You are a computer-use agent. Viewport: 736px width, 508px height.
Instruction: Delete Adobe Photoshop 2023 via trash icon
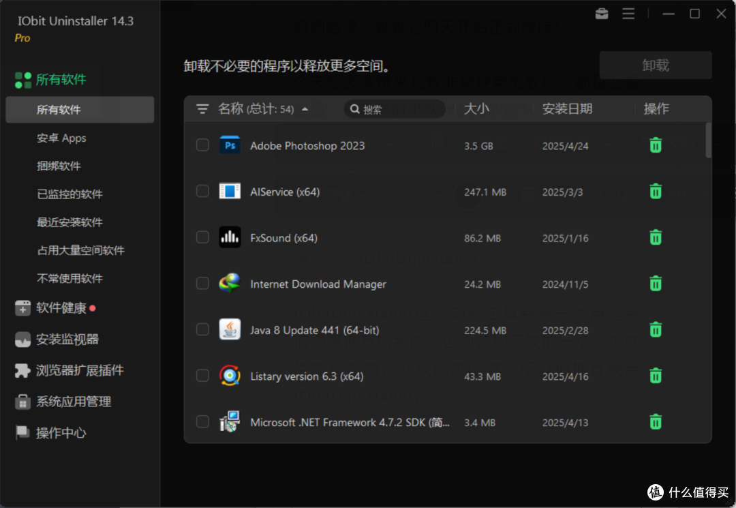point(656,145)
